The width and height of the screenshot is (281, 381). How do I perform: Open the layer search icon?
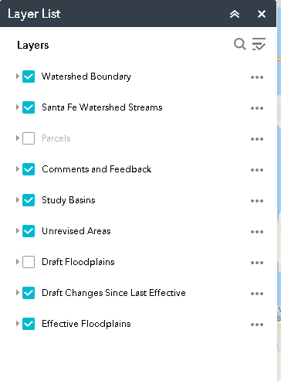240,44
